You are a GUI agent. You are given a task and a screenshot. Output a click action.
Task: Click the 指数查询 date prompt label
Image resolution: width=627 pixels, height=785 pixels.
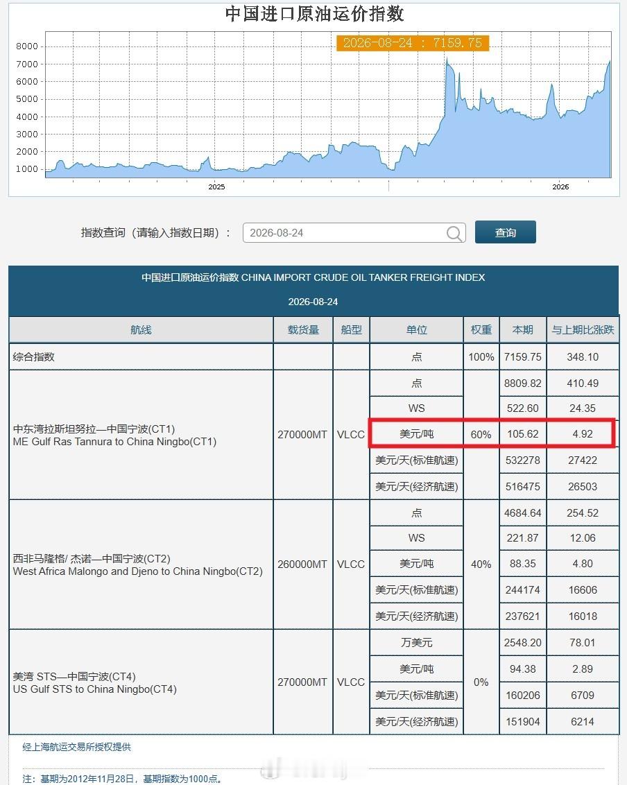(x=156, y=233)
